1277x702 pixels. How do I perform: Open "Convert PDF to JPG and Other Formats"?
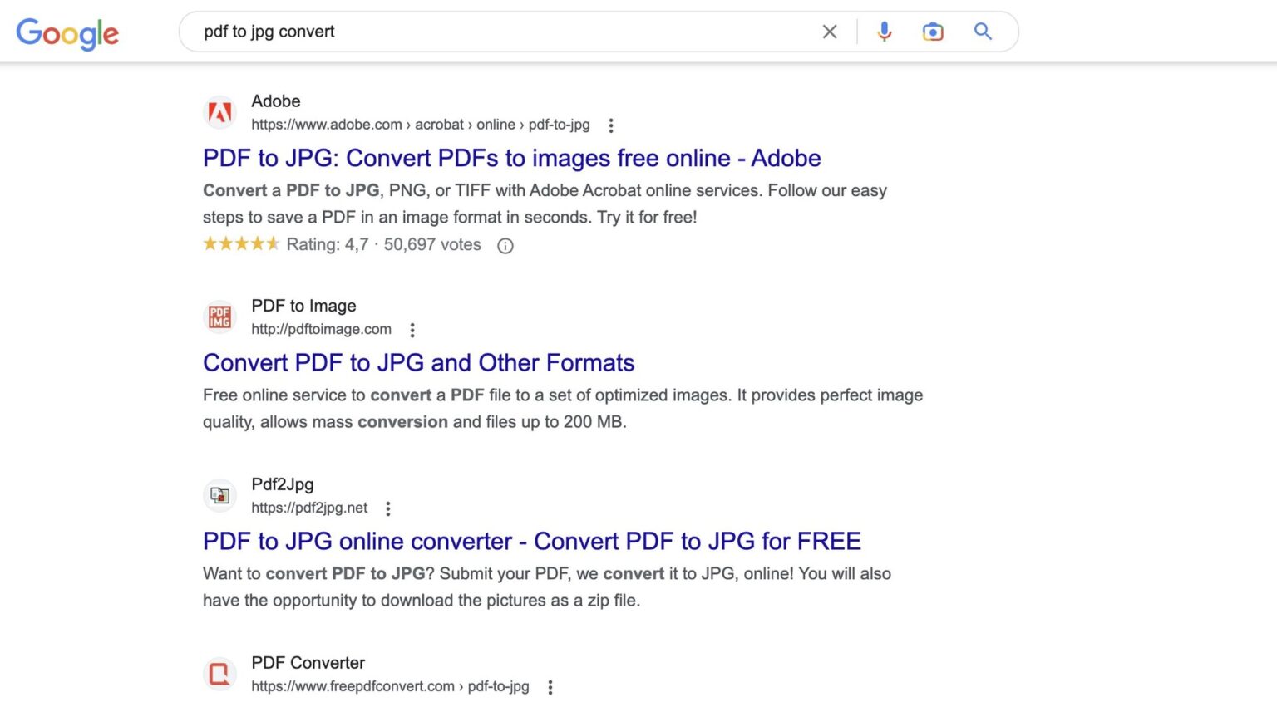(418, 363)
